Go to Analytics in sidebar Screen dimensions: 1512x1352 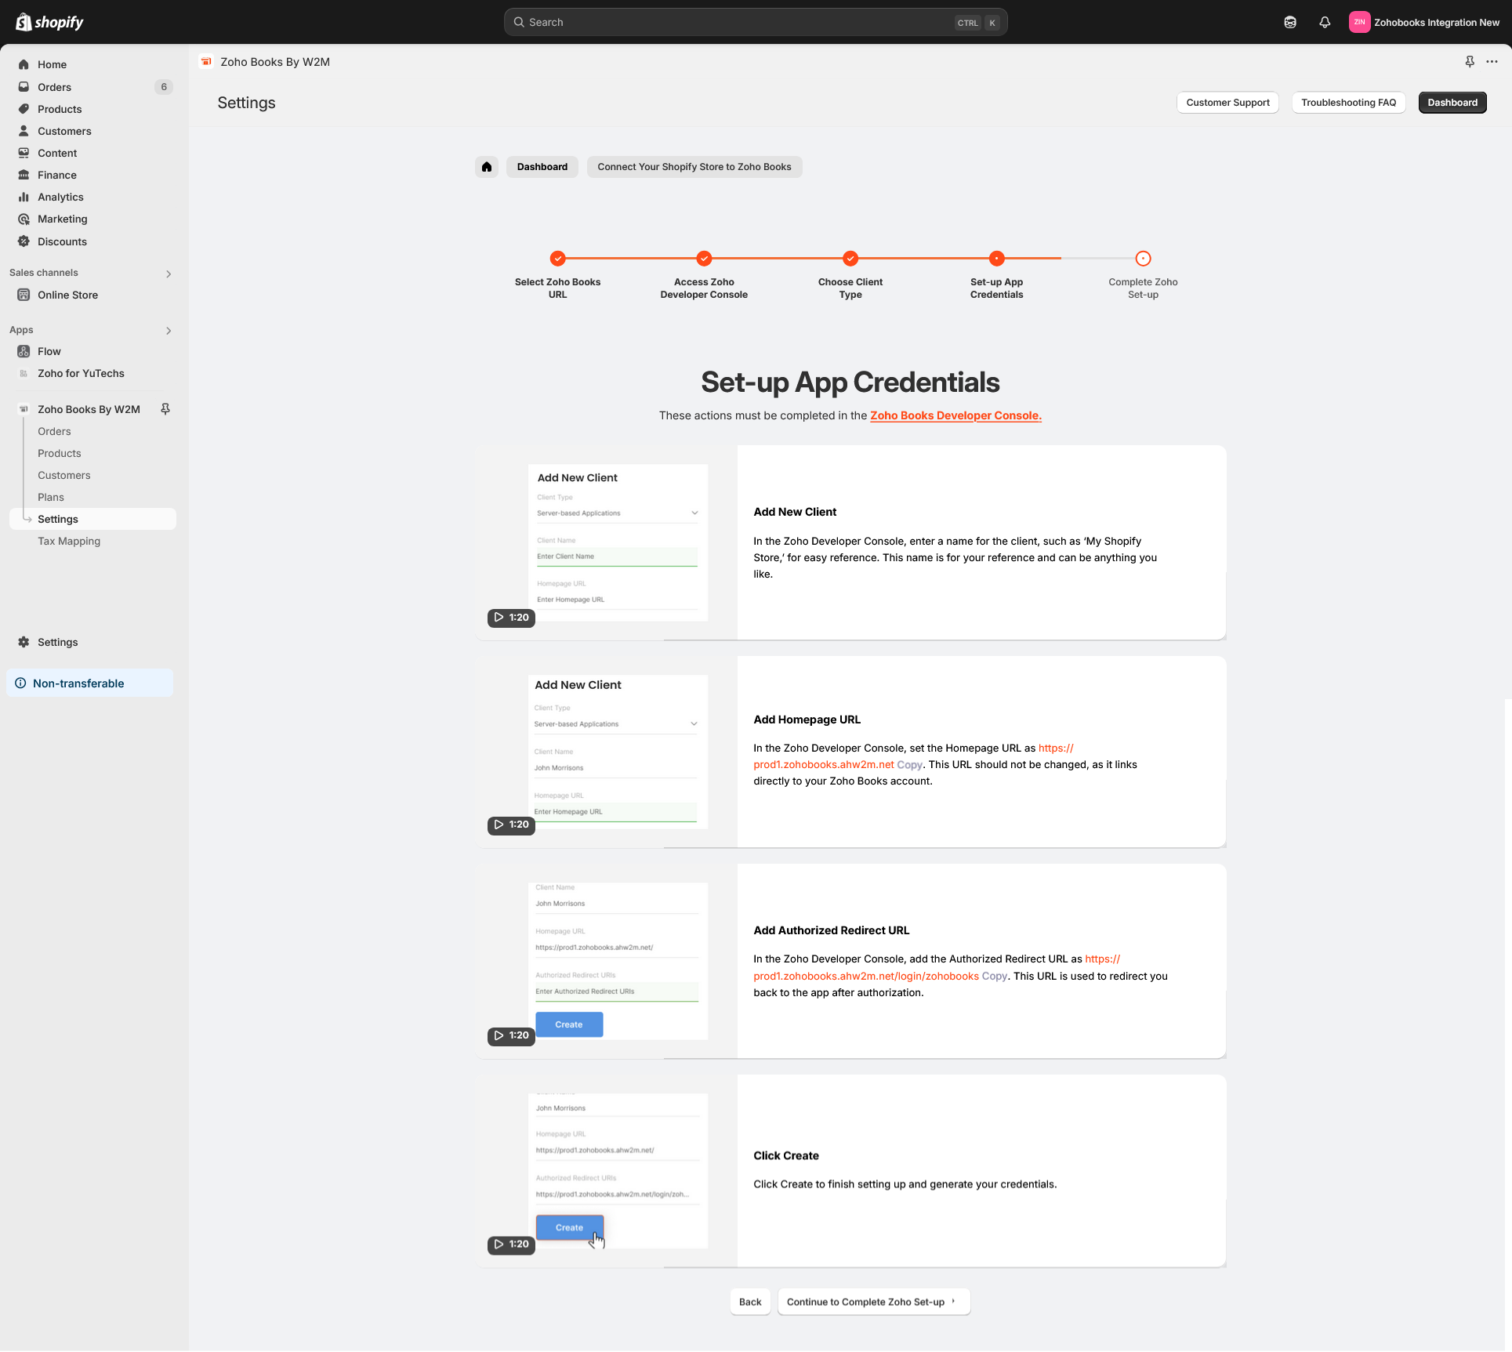60,197
